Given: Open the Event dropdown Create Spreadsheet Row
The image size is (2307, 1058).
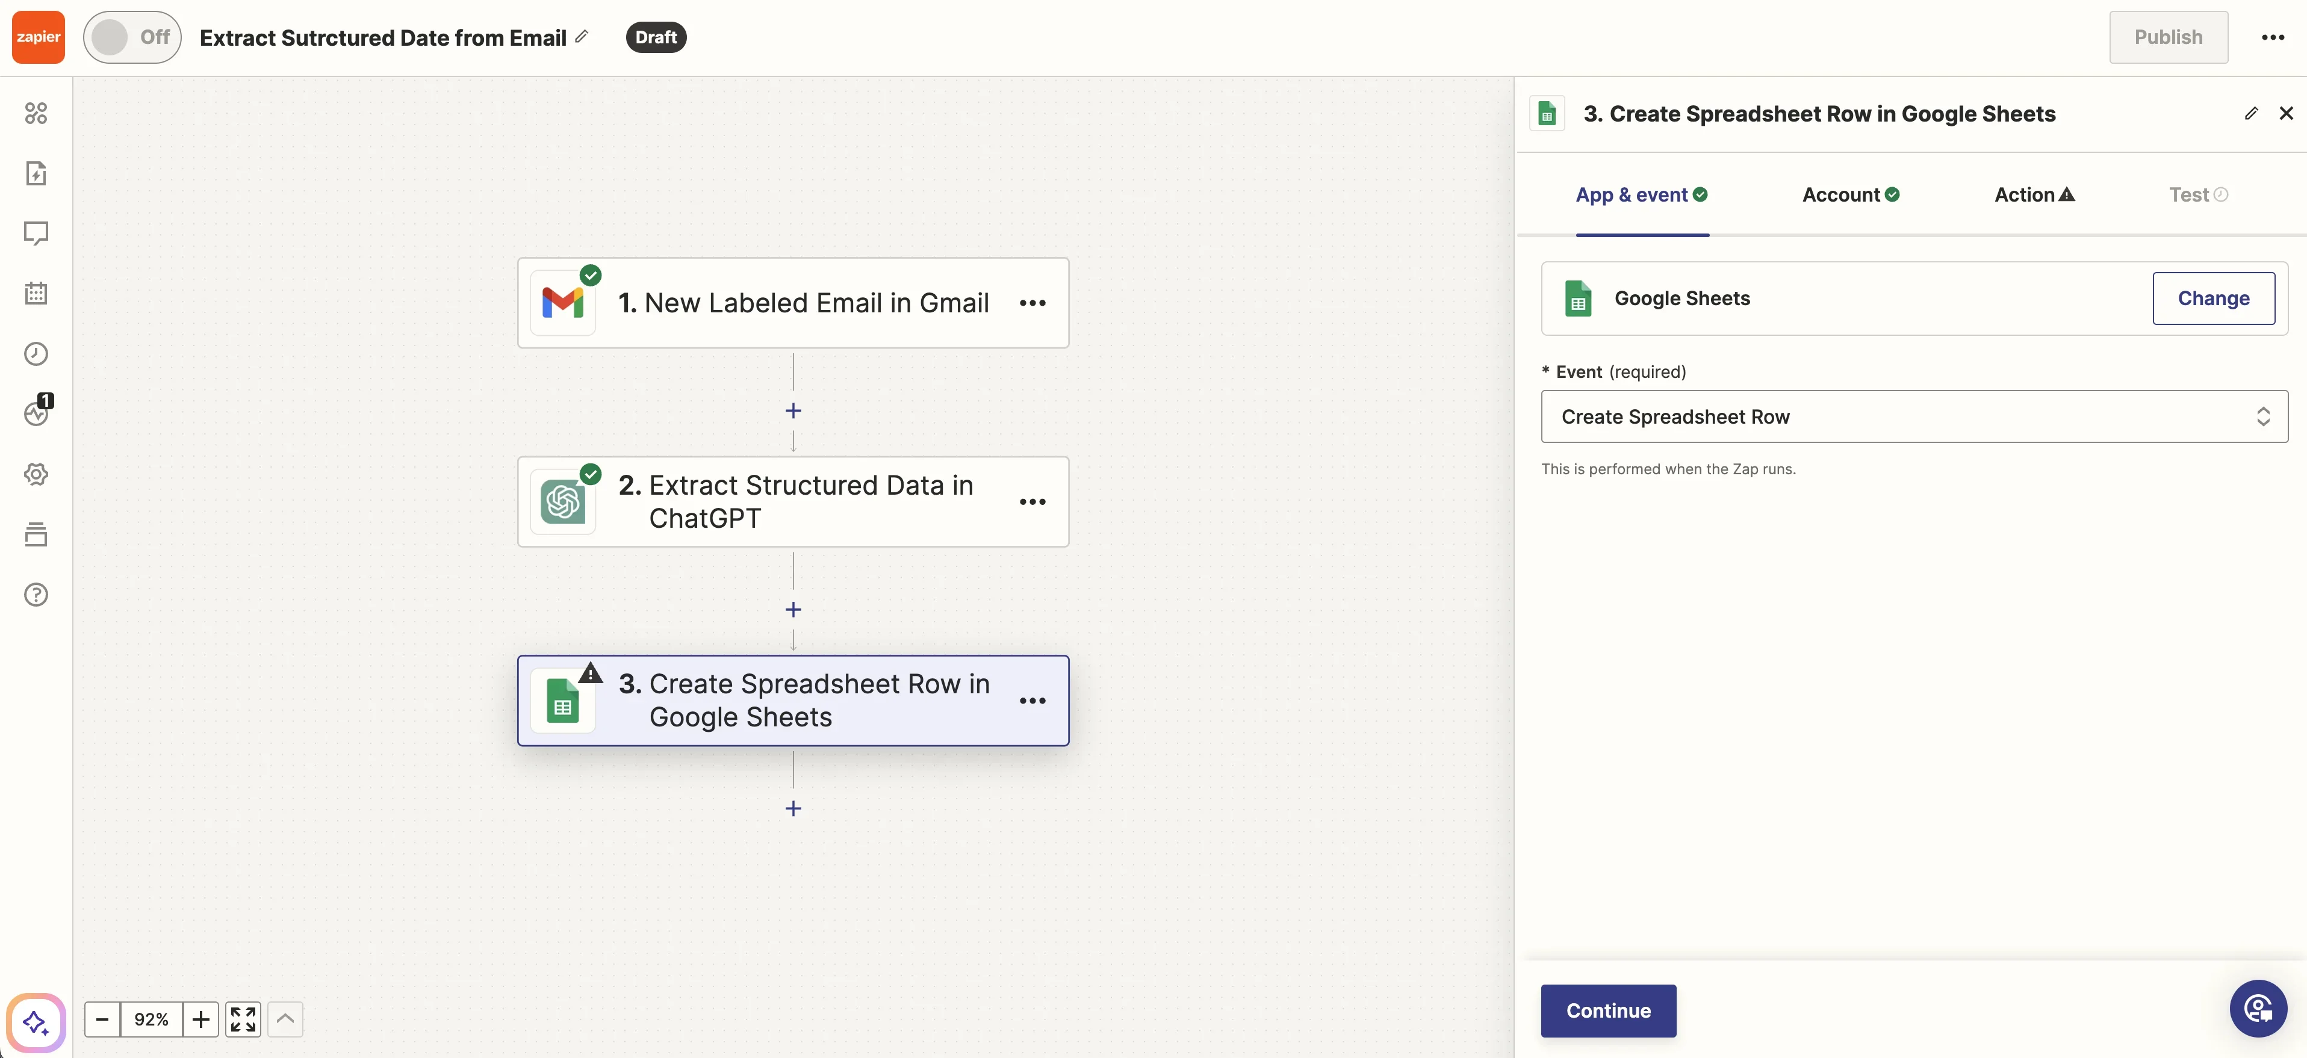Looking at the screenshot, I should 1914,416.
